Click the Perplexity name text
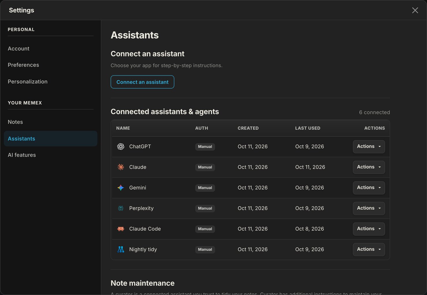This screenshot has width=427, height=295. (141, 208)
